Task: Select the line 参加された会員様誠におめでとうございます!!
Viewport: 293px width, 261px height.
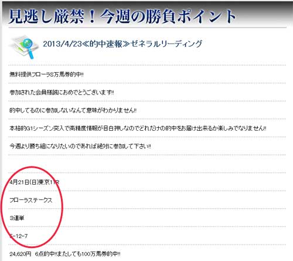Action: [x=62, y=93]
